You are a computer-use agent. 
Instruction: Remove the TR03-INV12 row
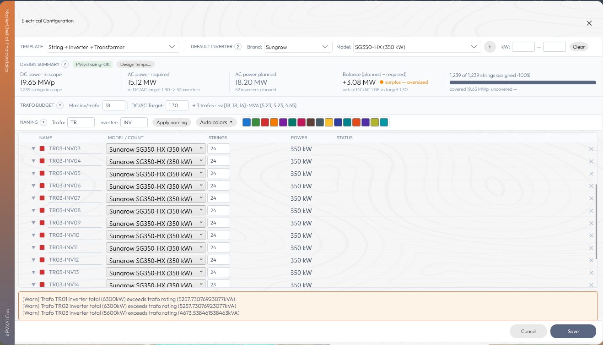click(591, 260)
